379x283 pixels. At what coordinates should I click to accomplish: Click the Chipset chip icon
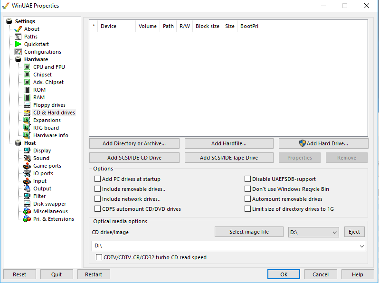(27, 75)
